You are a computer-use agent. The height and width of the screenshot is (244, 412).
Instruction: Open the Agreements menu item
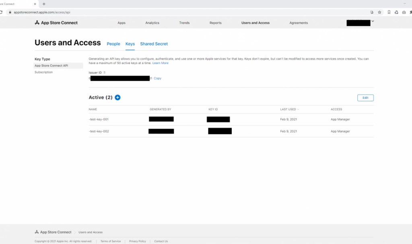tap(299, 23)
